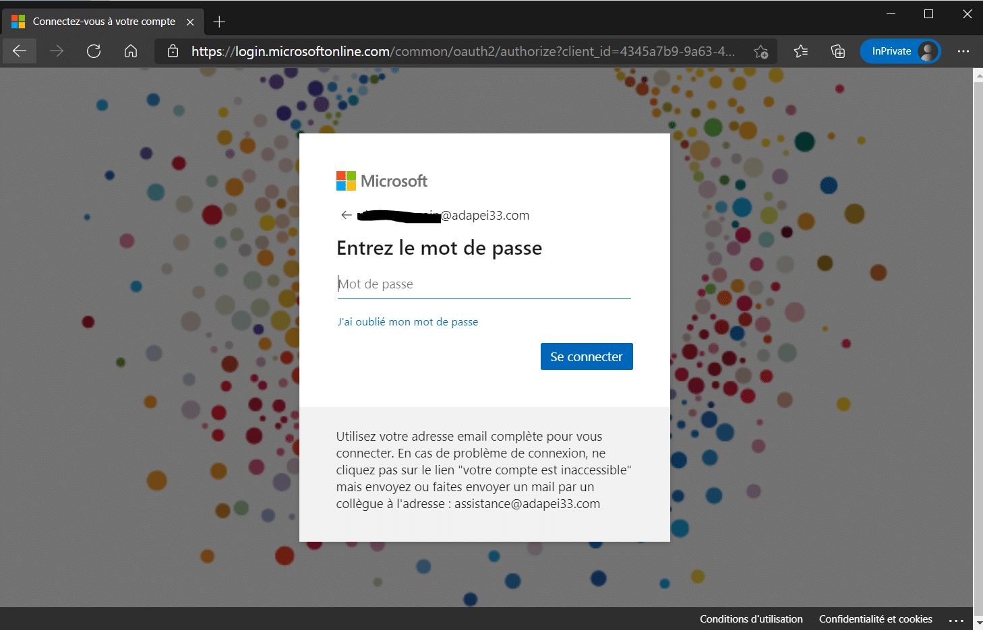Open the Favorites list icon
The height and width of the screenshot is (630, 983).
coord(801,51)
